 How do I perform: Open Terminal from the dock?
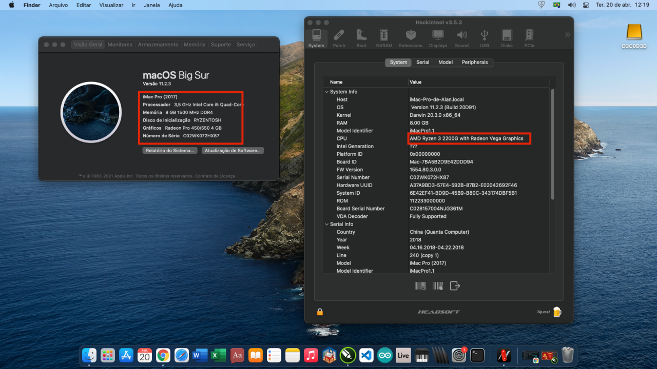coord(477,355)
